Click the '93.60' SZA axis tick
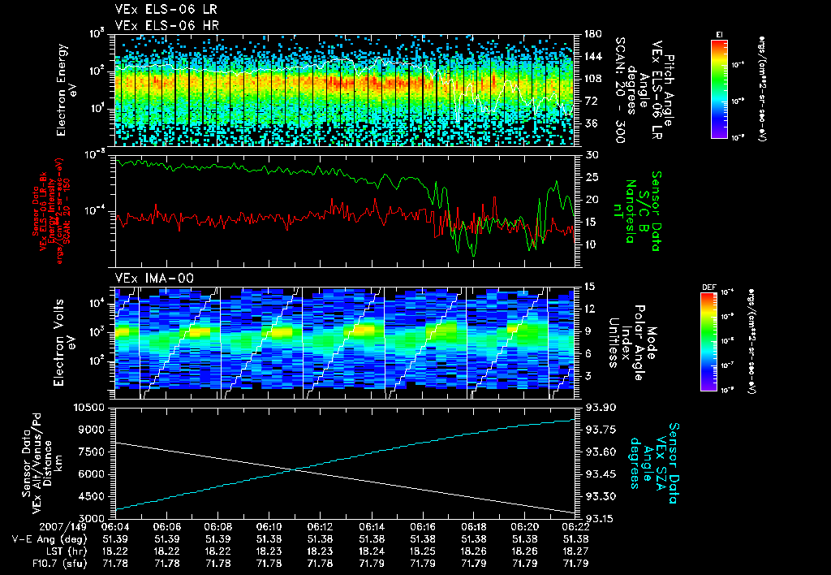 coord(601,452)
